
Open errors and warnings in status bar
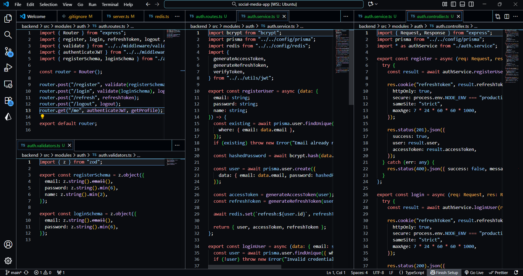click(43, 273)
